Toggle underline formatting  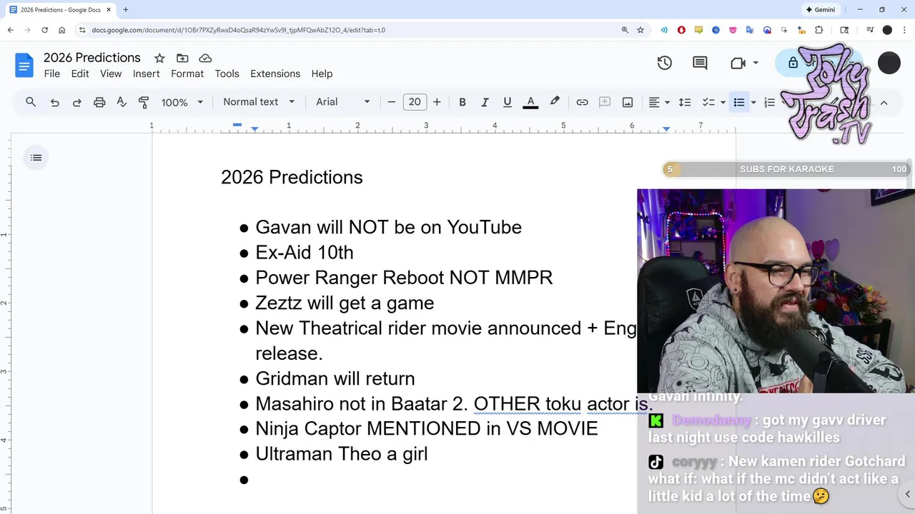coord(508,102)
